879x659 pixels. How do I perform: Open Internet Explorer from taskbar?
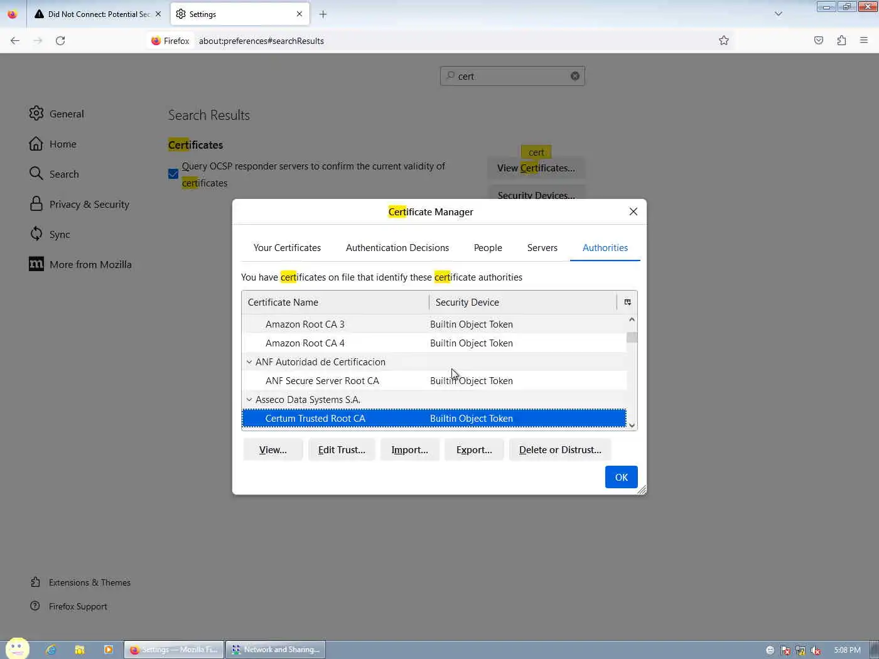(x=51, y=650)
